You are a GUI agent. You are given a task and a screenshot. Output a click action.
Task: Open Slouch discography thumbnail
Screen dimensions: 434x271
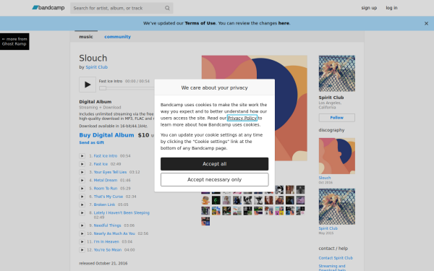point(336,156)
